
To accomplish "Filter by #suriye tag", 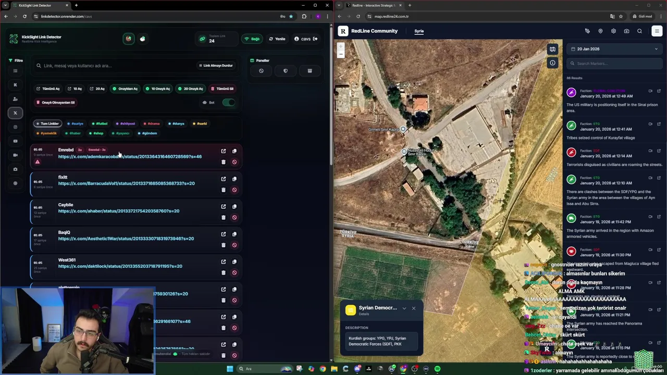I will click(76, 123).
